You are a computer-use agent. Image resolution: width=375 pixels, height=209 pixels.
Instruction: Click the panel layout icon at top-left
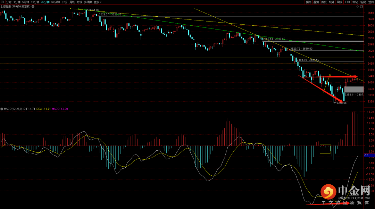[x=2, y=2]
